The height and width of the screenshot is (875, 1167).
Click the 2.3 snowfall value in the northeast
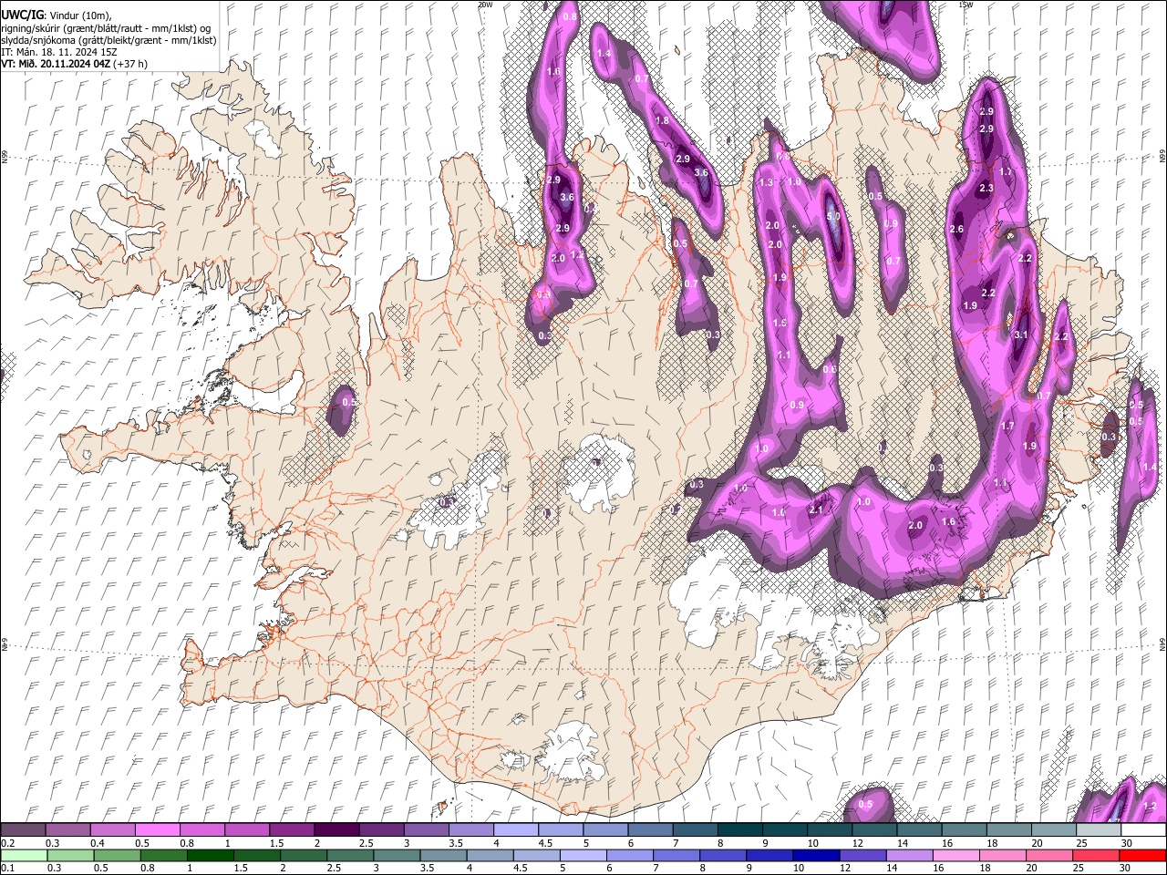986,189
